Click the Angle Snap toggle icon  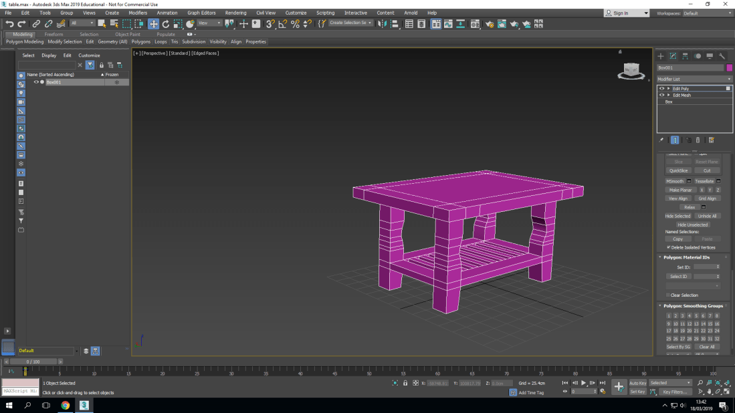pyautogui.click(x=282, y=23)
